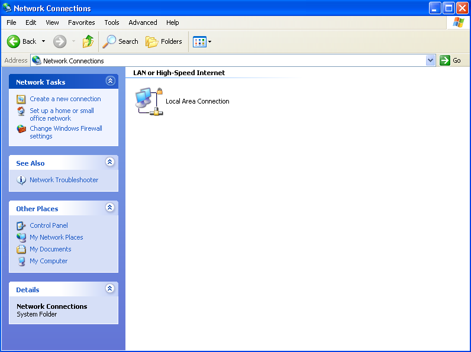Image resolution: width=471 pixels, height=352 pixels.
Task: Expand the Address bar dropdown list
Action: 430,60
